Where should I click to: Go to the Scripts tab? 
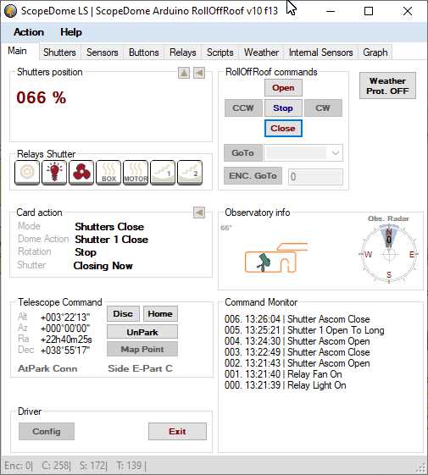click(x=220, y=52)
